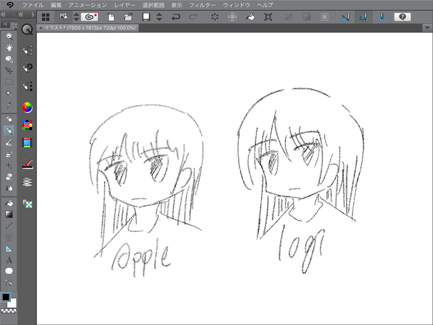Select the Pen tool
Viewport: 433px width, 325px height.
click(x=9, y=119)
